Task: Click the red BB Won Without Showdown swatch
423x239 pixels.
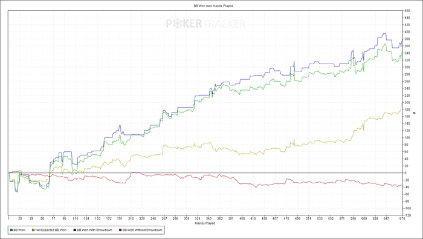Action: point(120,230)
